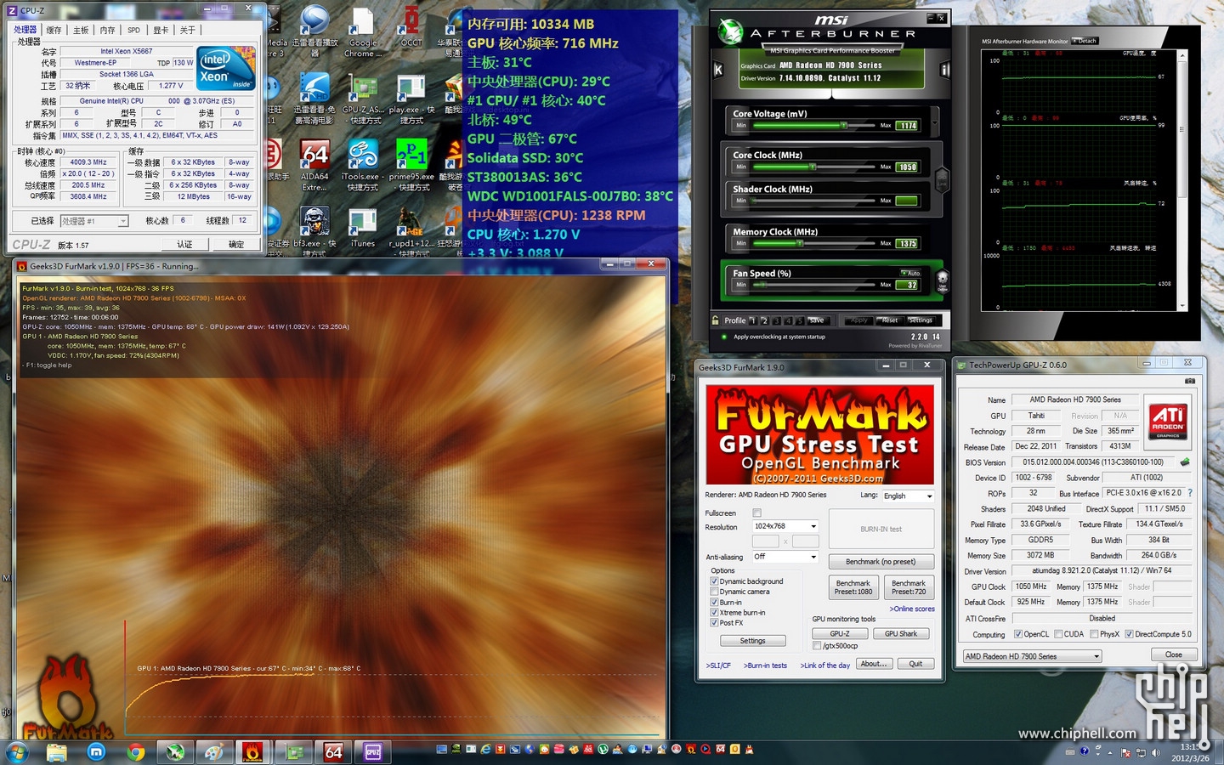Open GPU-Z desktop shortcut icon

click(363, 99)
